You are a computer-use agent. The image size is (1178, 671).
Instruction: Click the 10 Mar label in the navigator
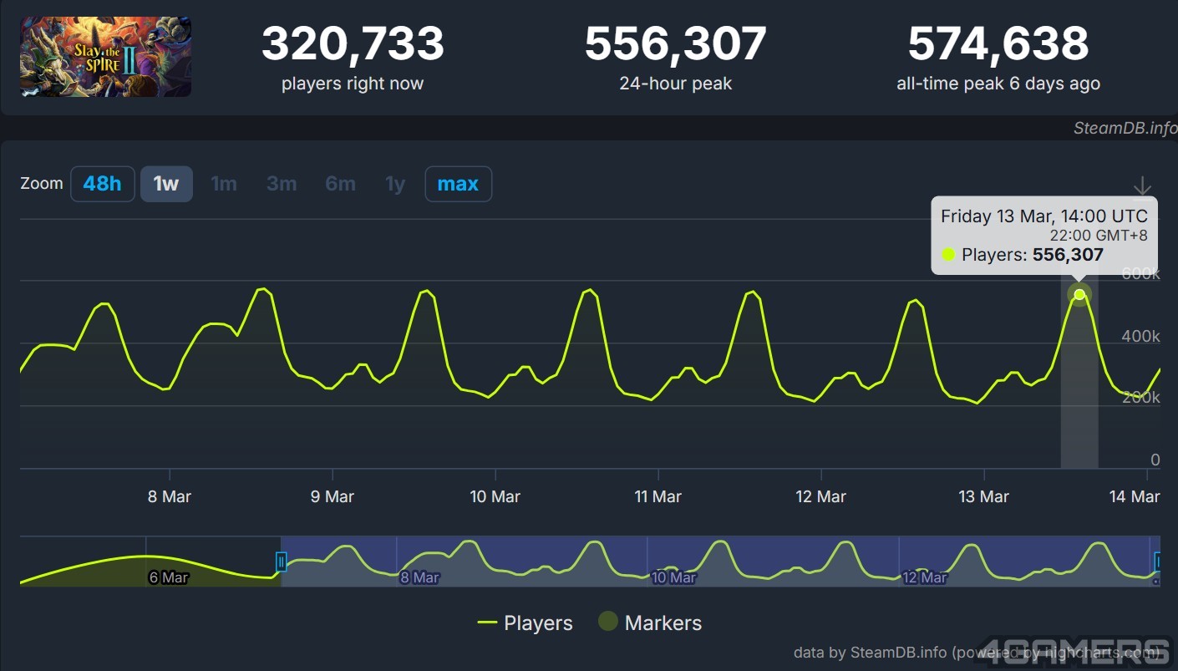pyautogui.click(x=673, y=577)
